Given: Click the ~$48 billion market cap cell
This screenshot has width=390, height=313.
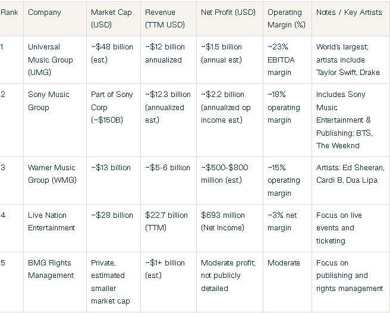Looking at the screenshot, I should coord(112,53).
